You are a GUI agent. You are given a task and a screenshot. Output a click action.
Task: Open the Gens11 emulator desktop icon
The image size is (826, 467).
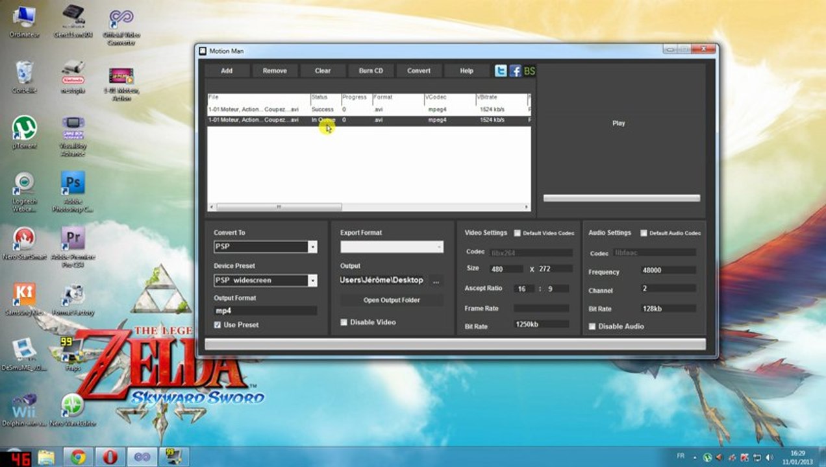(x=73, y=22)
